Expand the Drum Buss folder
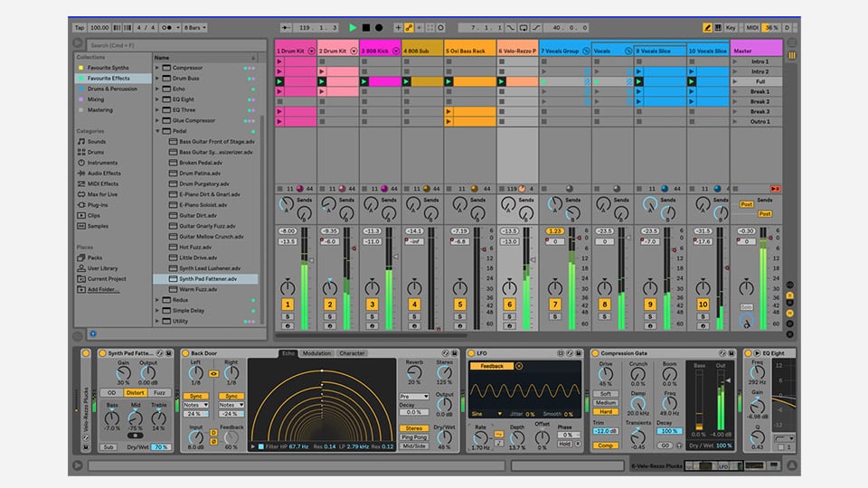Screen dimensions: 868x488 pyautogui.click(x=157, y=79)
